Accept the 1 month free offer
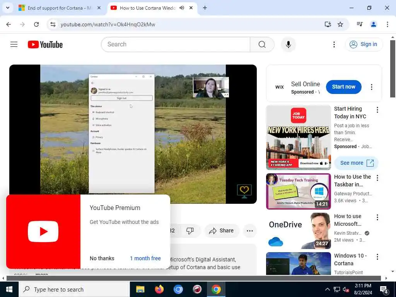Image resolution: width=396 pixels, height=297 pixels. tap(145, 258)
